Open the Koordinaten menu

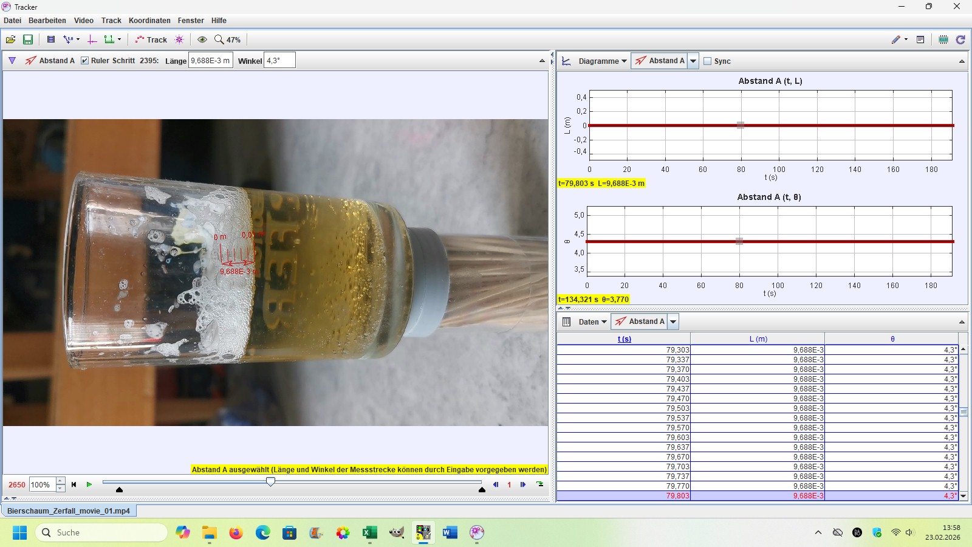pyautogui.click(x=149, y=20)
